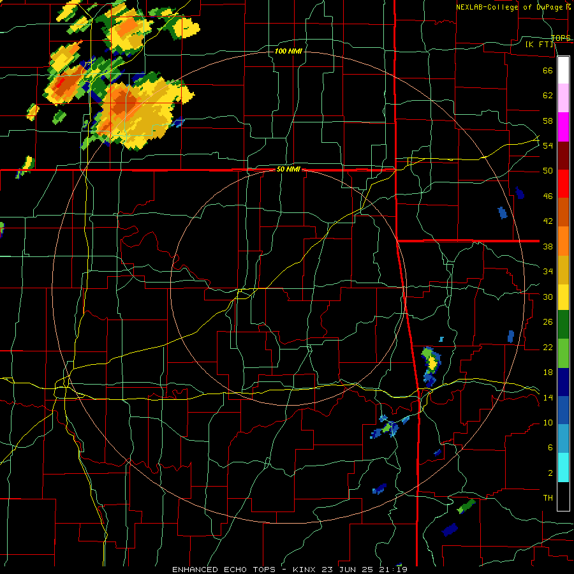This screenshot has width=574, height=574.
Task: Click the "22" legend value
Action: click(548, 348)
